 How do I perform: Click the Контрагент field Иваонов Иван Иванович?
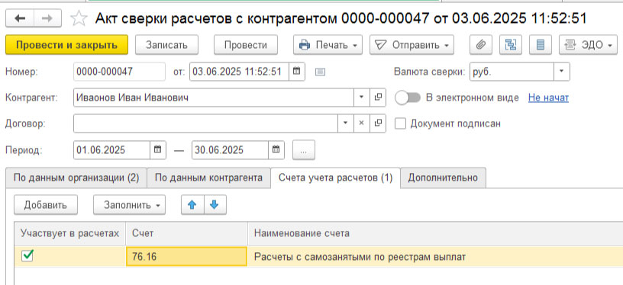click(214, 98)
